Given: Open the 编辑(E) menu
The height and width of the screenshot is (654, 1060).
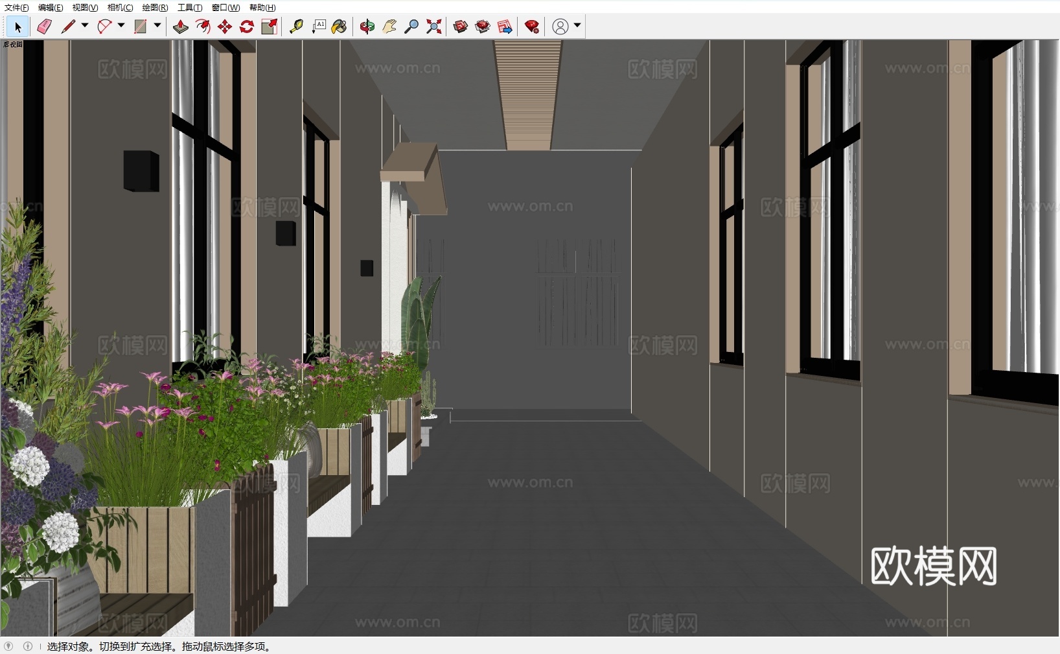Looking at the screenshot, I should [51, 8].
